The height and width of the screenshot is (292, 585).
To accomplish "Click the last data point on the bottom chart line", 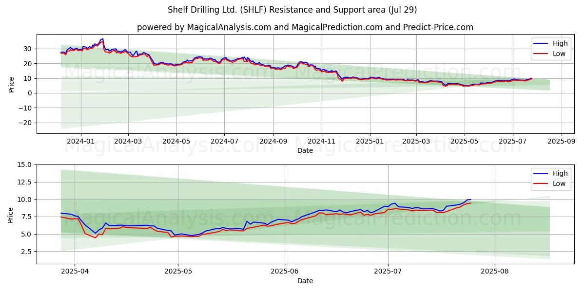I will pos(470,200).
